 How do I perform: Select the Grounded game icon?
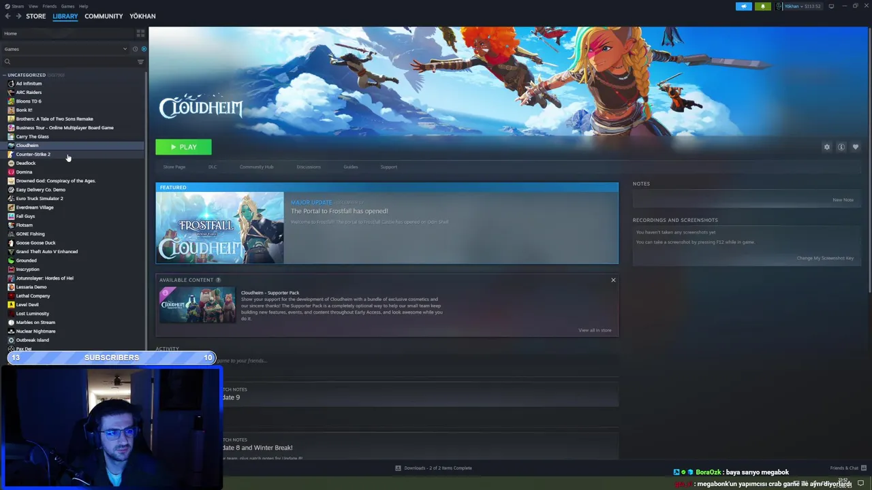click(11, 260)
